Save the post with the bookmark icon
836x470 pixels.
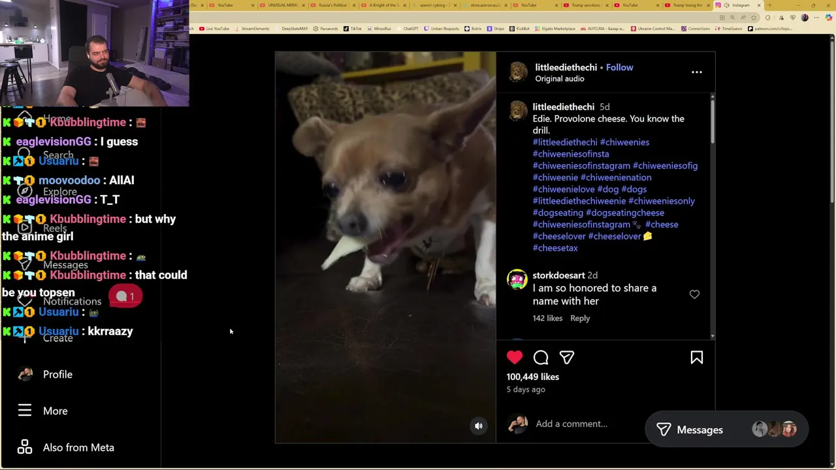(x=697, y=357)
